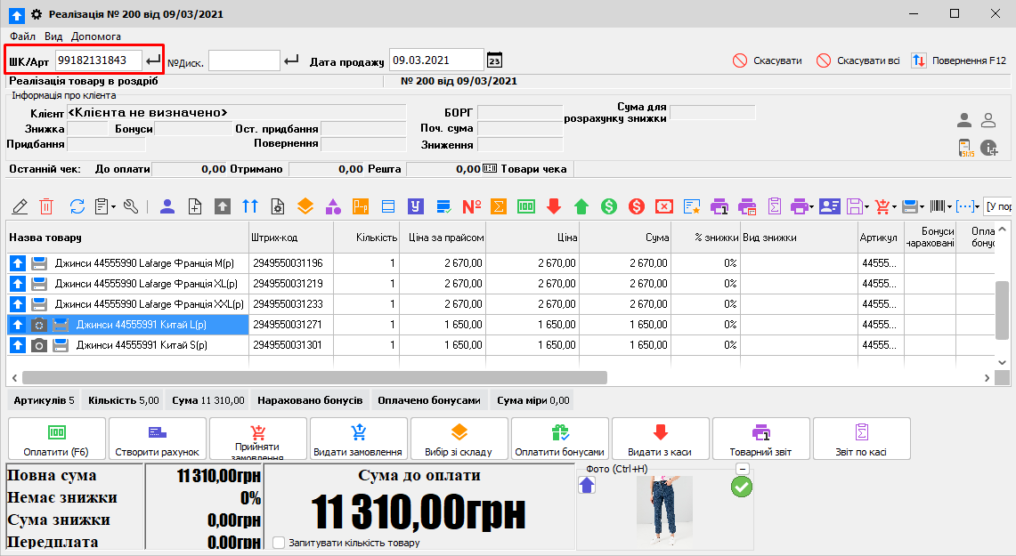
Task: Click the wrench settings icon in toolbar
Action: coord(131,206)
